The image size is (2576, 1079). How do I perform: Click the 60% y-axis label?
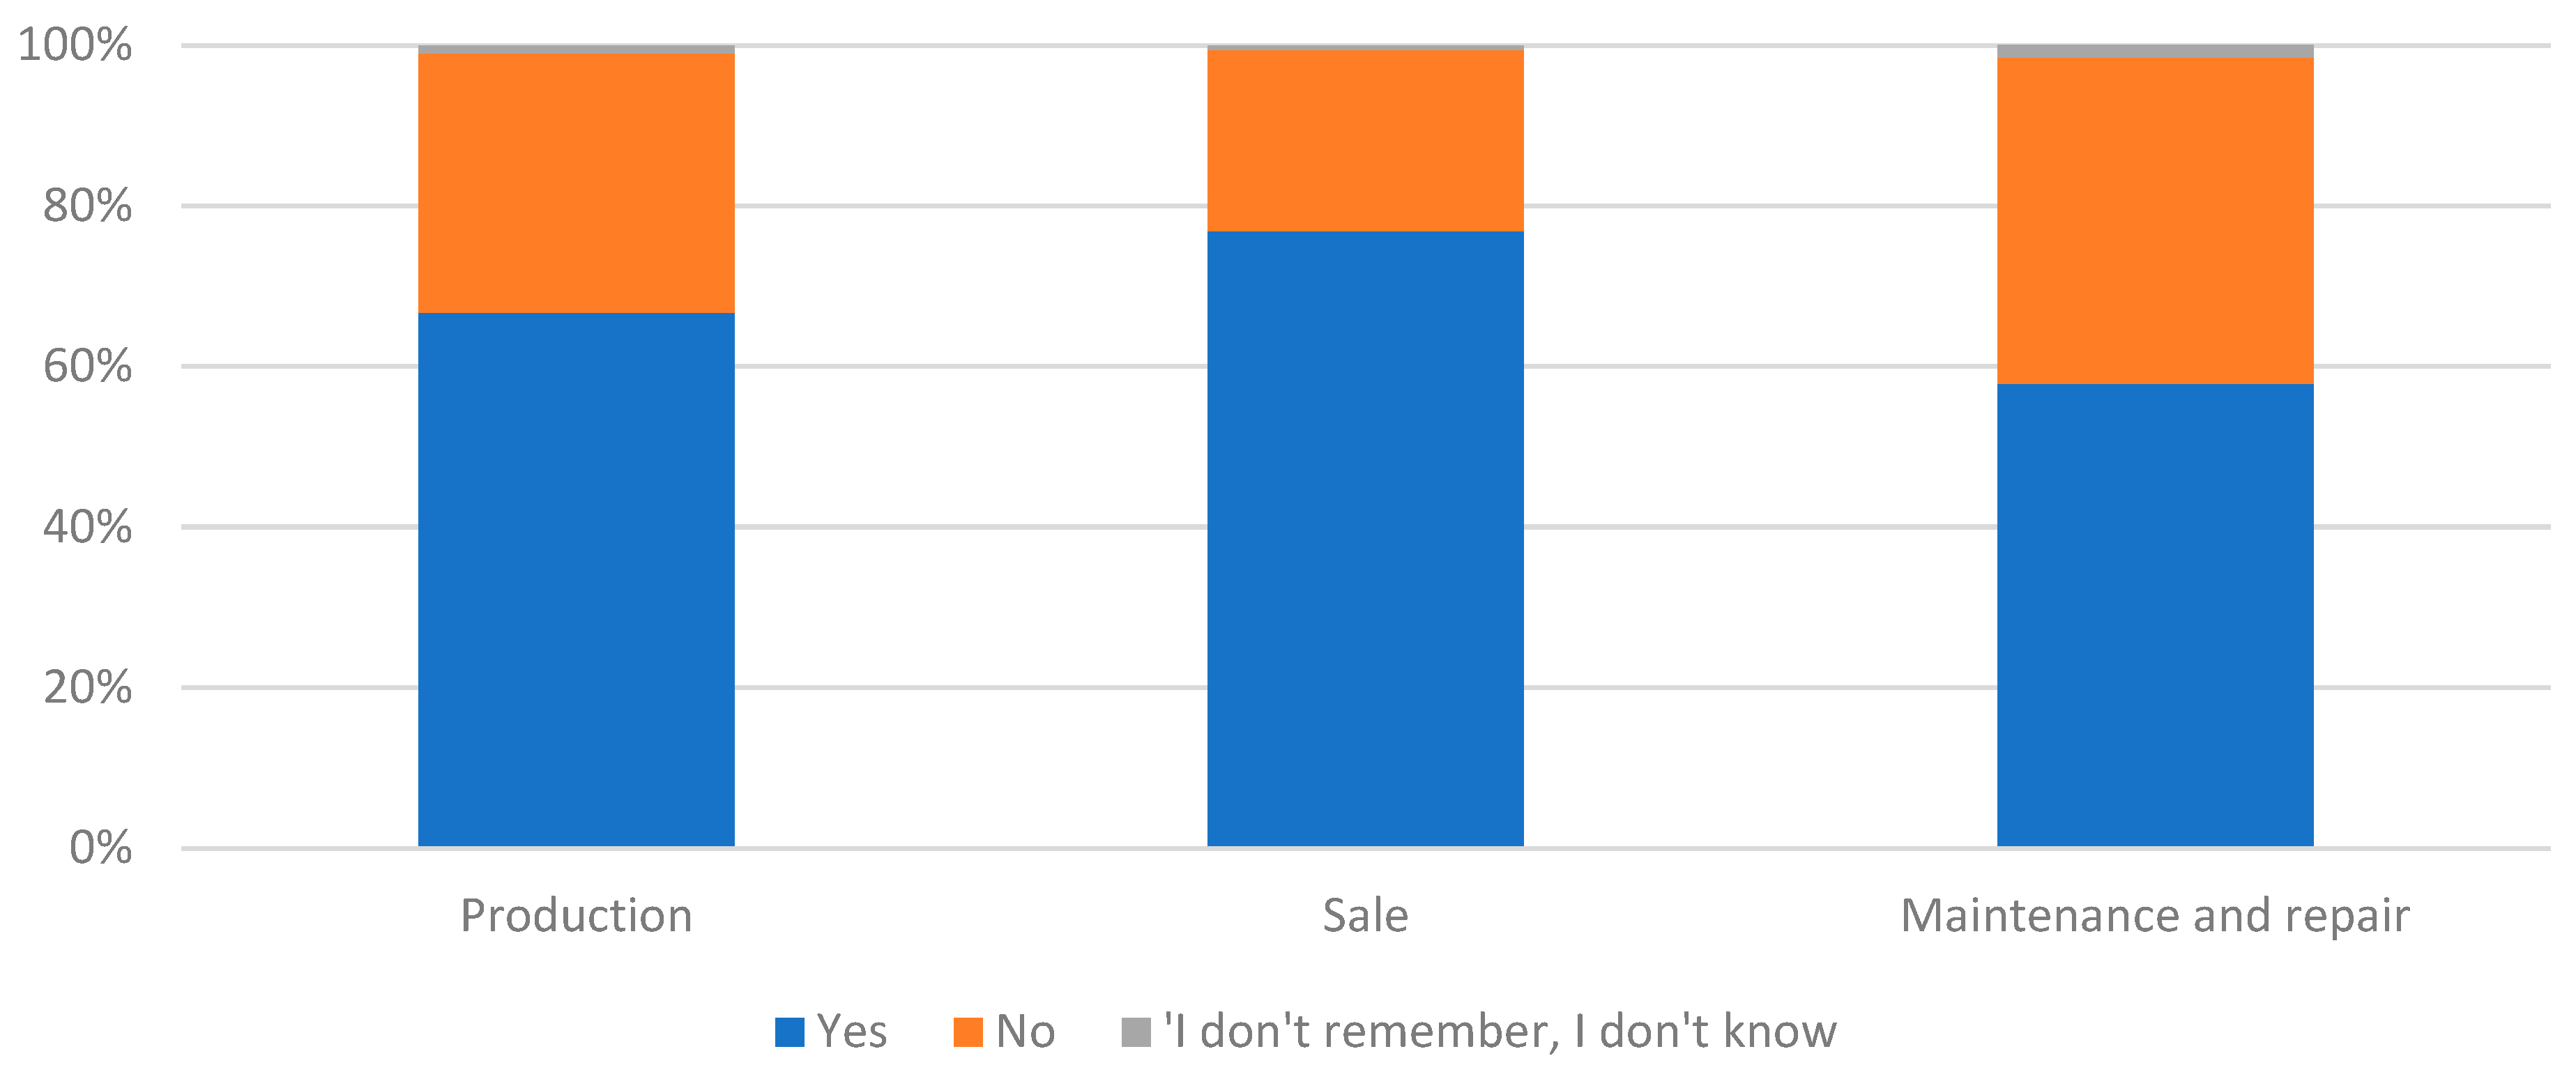pos(87,366)
